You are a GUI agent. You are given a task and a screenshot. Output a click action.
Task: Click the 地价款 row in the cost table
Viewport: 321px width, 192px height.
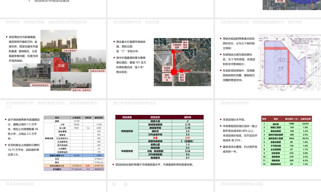(287, 124)
